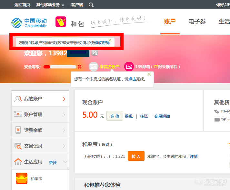Click the 点击 link to finish verification
This screenshot has height=190, width=230.
(x=132, y=79)
